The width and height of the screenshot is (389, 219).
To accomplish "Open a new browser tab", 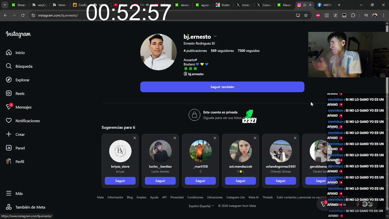I will point(339,5).
